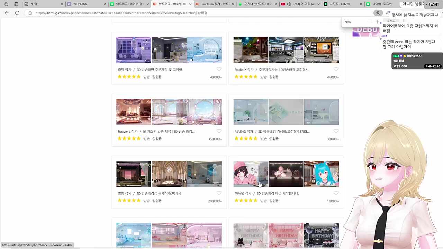443x249 pixels.
Task: Click the first dark studio thumbnail of Studio X
Action: click(x=251, y=50)
